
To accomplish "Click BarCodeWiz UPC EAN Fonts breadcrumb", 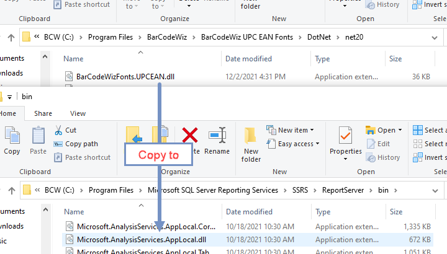I will [x=247, y=37].
